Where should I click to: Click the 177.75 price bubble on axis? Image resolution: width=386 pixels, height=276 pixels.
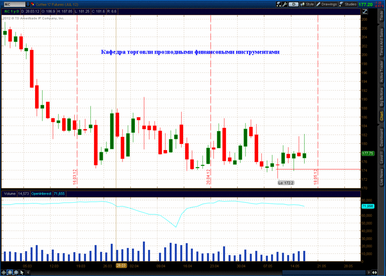[x=368, y=153]
